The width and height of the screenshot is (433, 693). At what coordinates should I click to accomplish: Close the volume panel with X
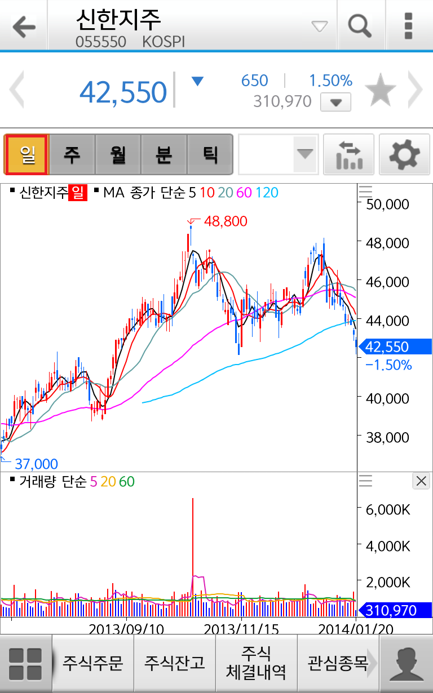(x=421, y=481)
